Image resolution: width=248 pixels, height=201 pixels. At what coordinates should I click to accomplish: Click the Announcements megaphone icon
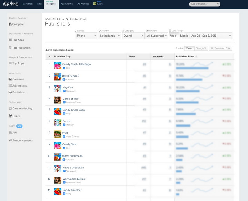(10, 140)
